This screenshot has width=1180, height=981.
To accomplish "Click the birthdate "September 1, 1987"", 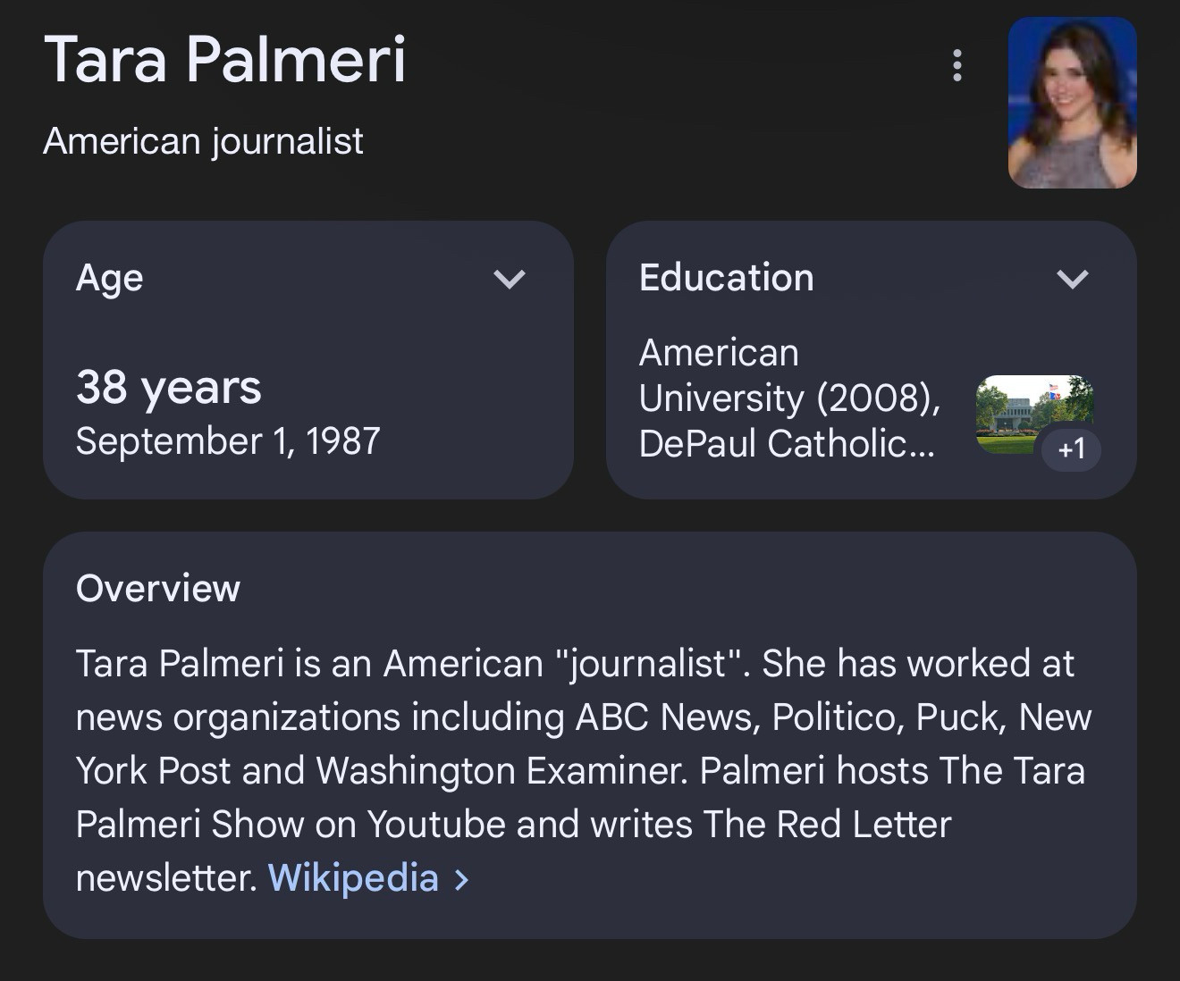I will click(x=228, y=441).
